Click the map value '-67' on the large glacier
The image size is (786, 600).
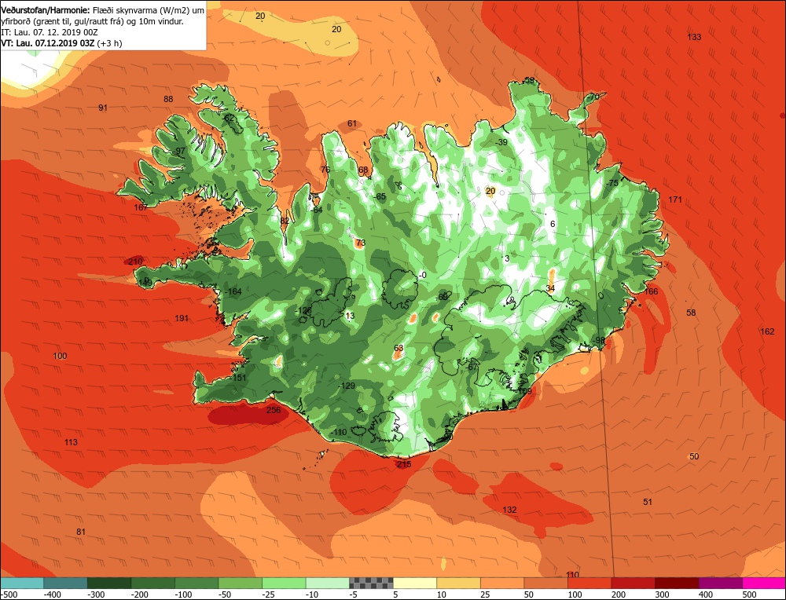click(x=472, y=367)
